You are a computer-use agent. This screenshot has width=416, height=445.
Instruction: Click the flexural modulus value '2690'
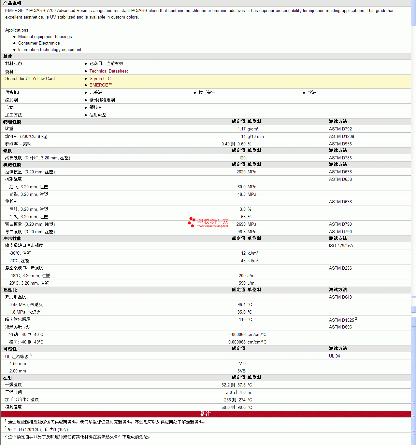point(241,224)
